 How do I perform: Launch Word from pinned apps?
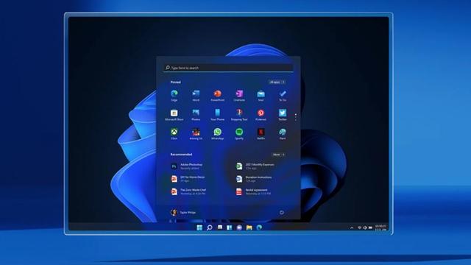(196, 96)
